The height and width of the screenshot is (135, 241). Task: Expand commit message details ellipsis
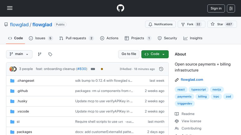point(93,69)
